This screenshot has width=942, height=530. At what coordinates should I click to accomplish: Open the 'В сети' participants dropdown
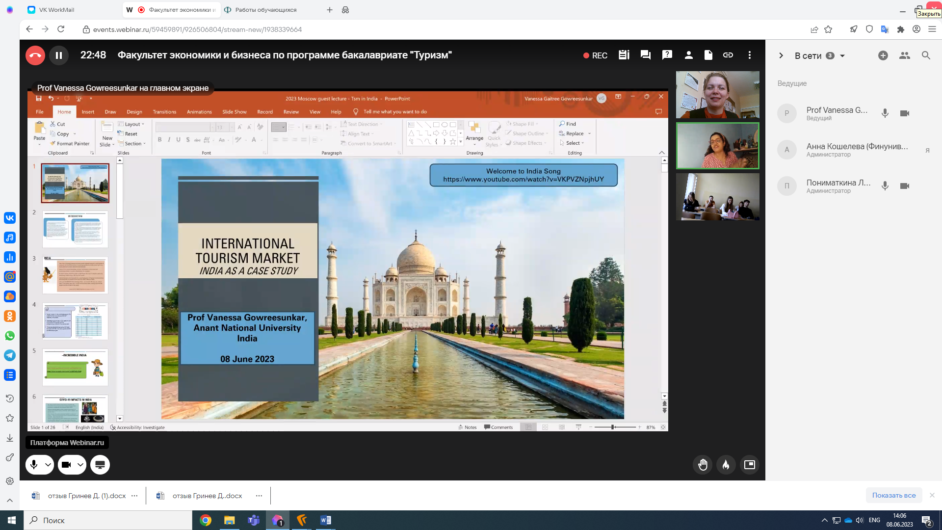pyautogui.click(x=842, y=56)
